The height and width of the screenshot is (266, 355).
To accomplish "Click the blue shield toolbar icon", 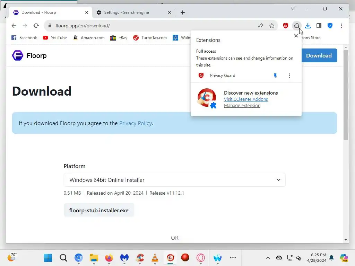I will 330,26.
